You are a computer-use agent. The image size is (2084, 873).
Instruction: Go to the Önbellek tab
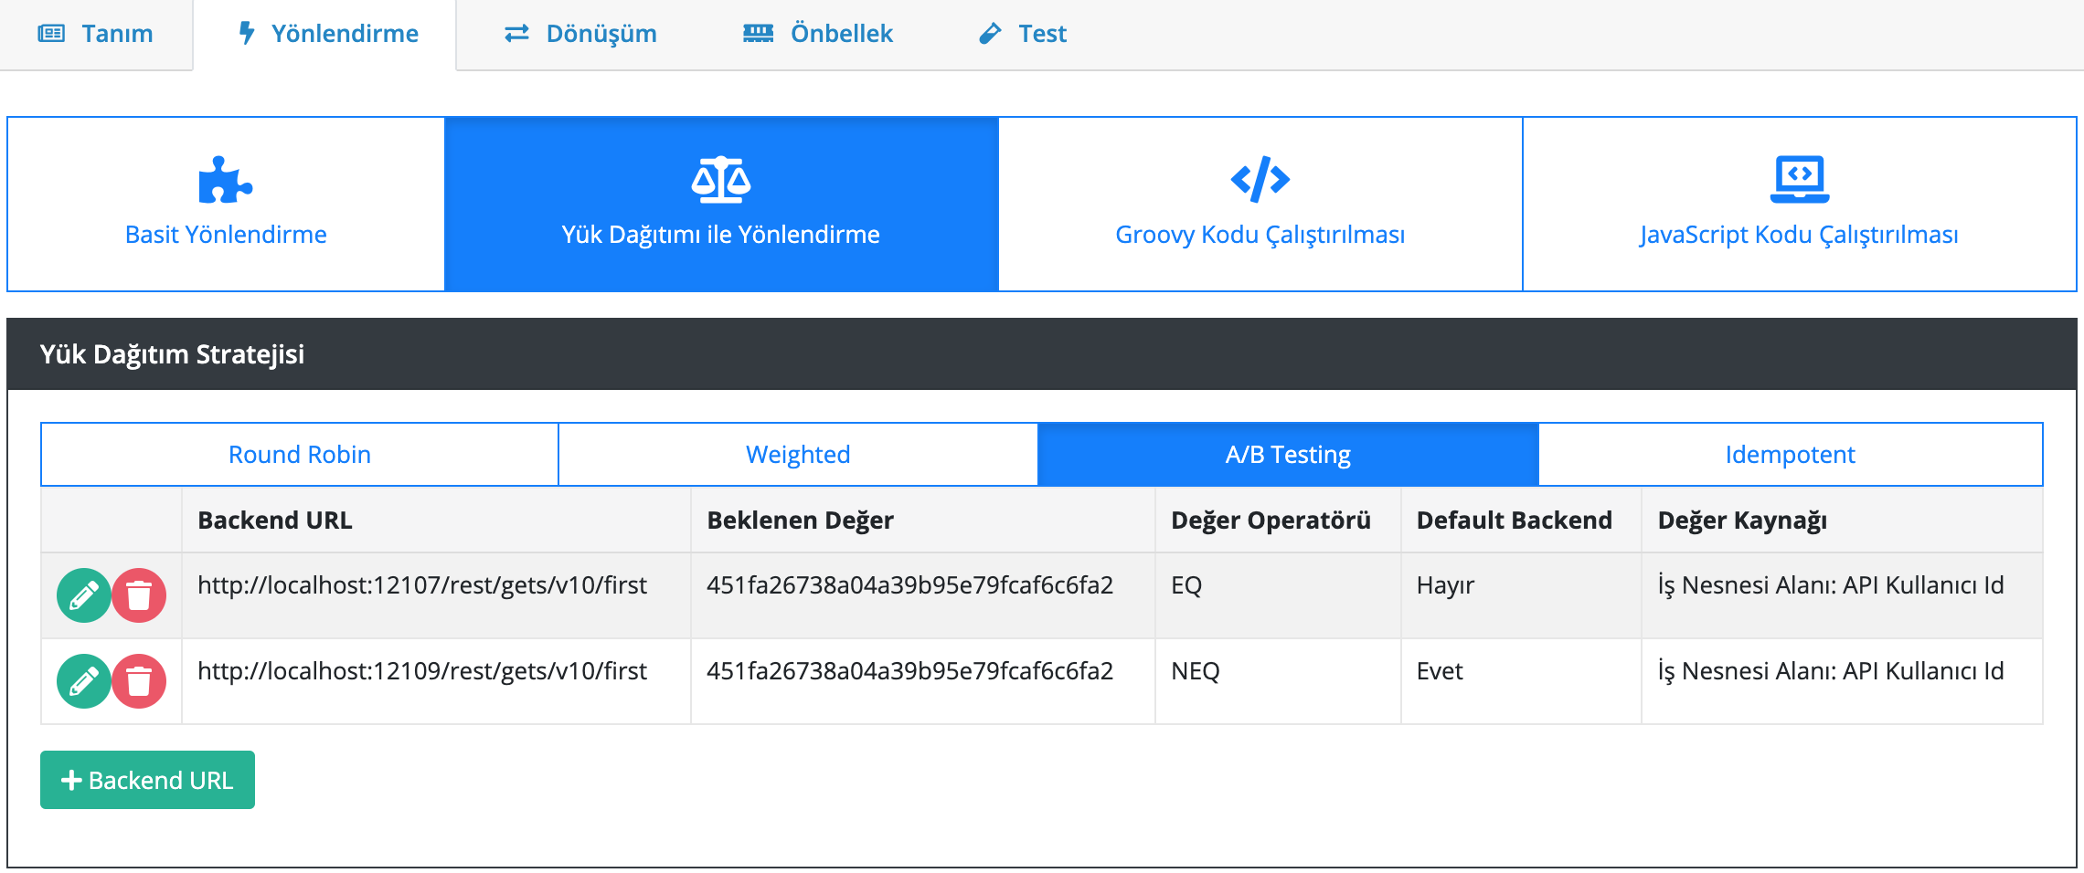[x=817, y=34]
